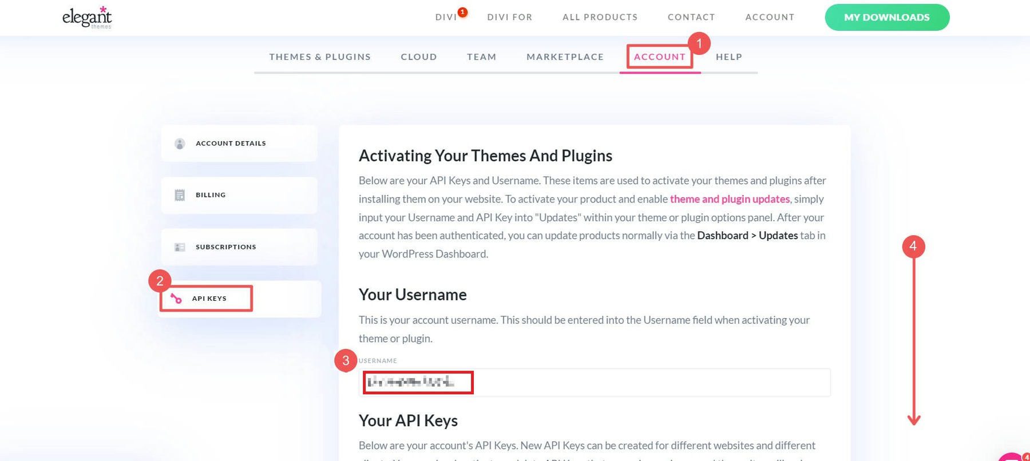Go to CONTACT page
The width and height of the screenshot is (1030, 461).
tap(691, 17)
